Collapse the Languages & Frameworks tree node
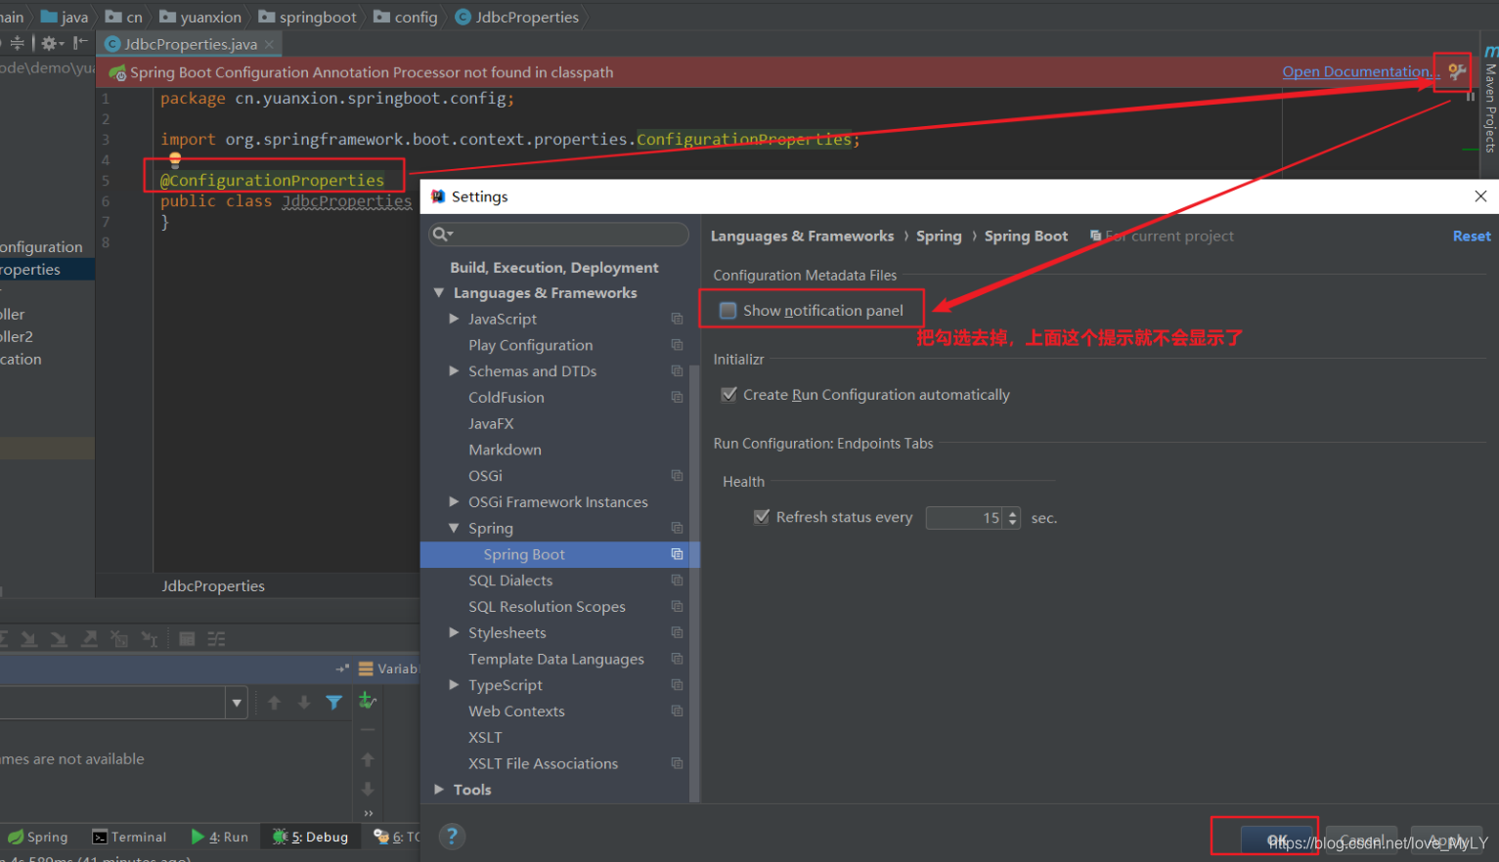1499x862 pixels. tap(439, 293)
